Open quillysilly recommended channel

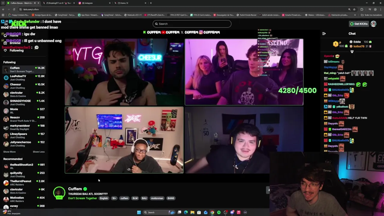click(24, 175)
